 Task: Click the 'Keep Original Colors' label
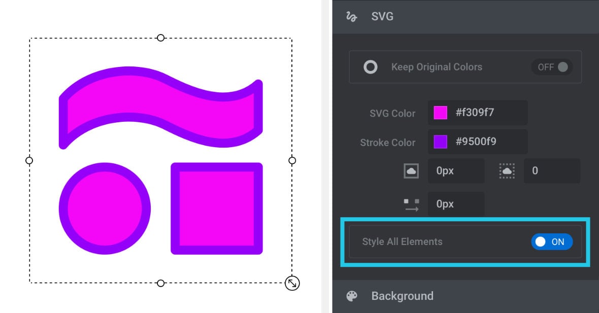[x=437, y=67]
